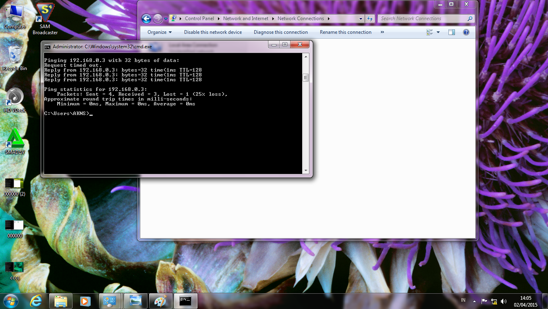548x309 pixels.
Task: Open recent pages dropdown arrow
Action: tap(166, 19)
